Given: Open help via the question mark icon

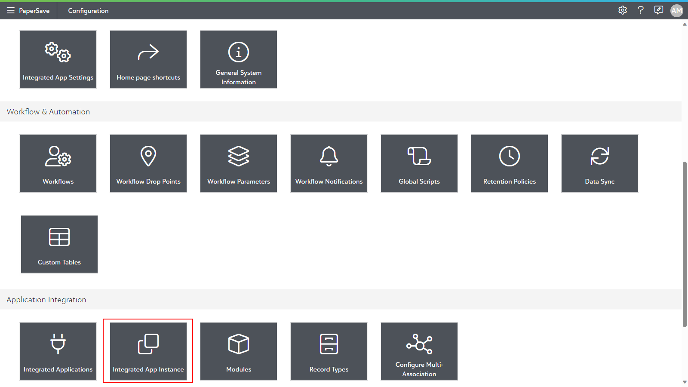Looking at the screenshot, I should [x=641, y=10].
